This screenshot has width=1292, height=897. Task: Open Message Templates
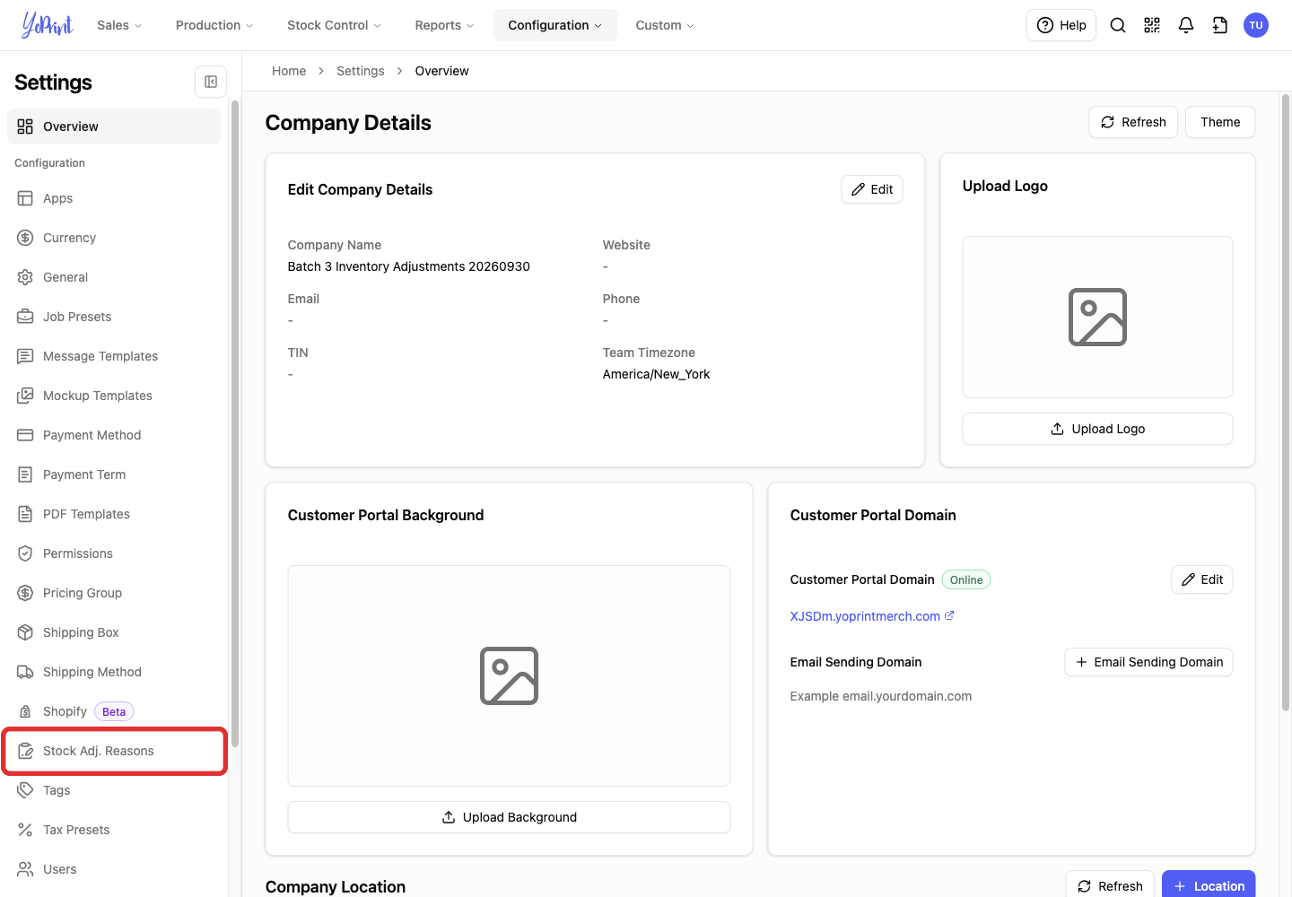pyautogui.click(x=114, y=356)
